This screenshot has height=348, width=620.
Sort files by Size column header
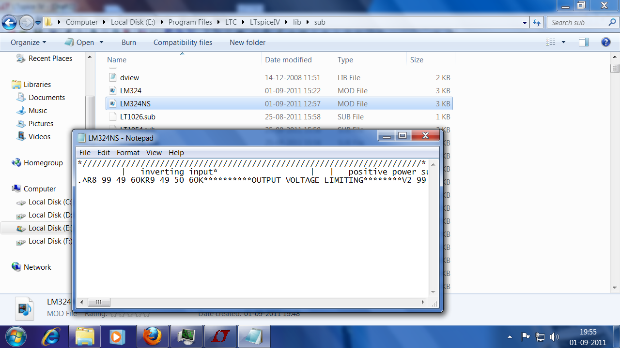(x=417, y=60)
